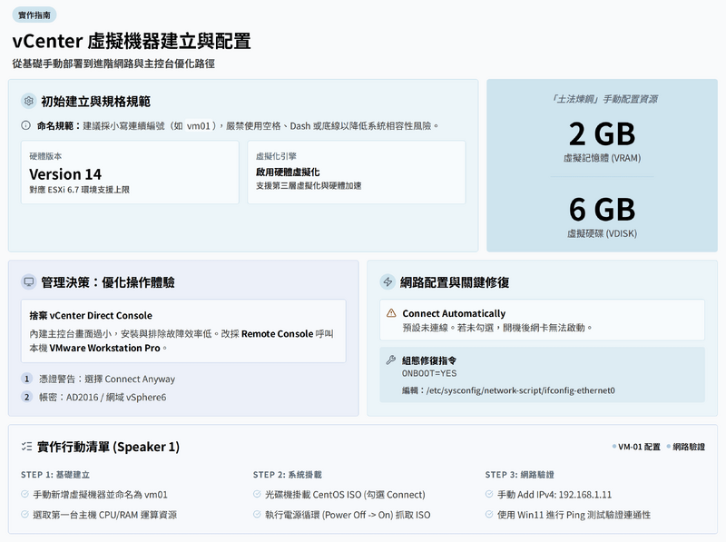Open the Version 14 硬體版本 card
The image size is (726, 542).
(130, 172)
